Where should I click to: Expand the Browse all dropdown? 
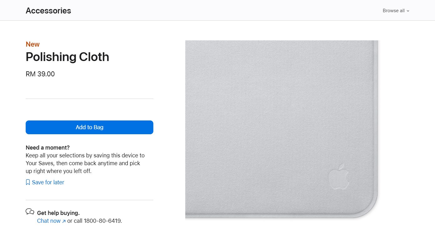(396, 11)
